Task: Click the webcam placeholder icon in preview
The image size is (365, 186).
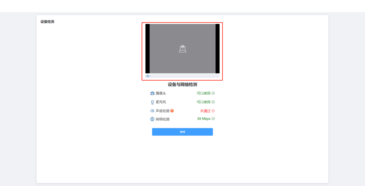Action: pos(183,49)
